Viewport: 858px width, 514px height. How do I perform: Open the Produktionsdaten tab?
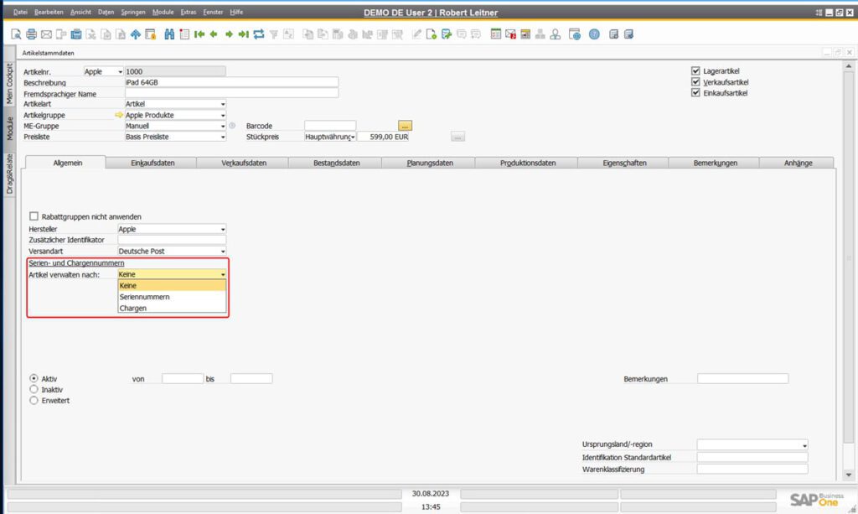(528, 163)
